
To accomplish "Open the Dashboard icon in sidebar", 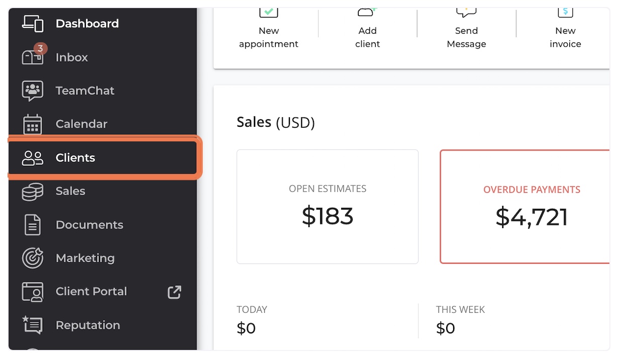I will point(33,23).
